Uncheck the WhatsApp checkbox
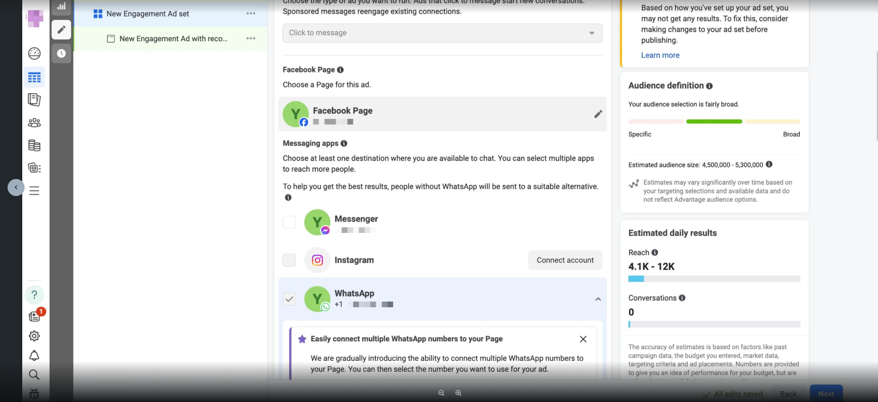The image size is (878, 402). tap(289, 299)
